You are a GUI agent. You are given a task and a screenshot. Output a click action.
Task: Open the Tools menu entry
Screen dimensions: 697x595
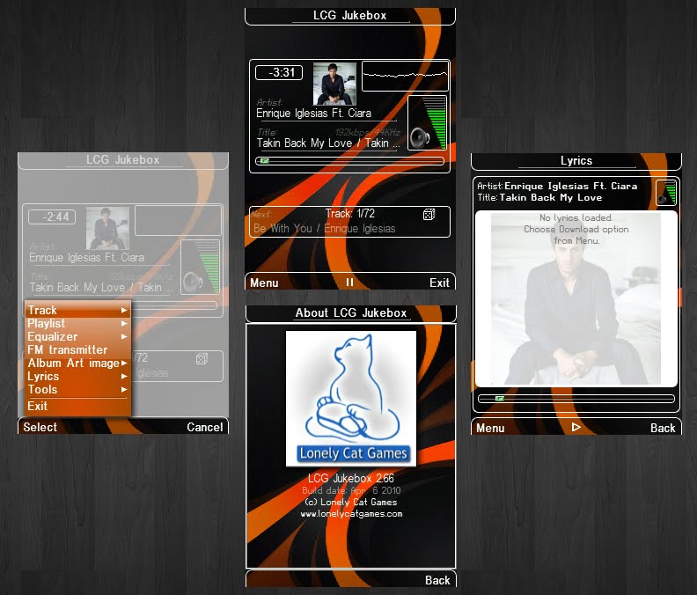[x=77, y=390]
